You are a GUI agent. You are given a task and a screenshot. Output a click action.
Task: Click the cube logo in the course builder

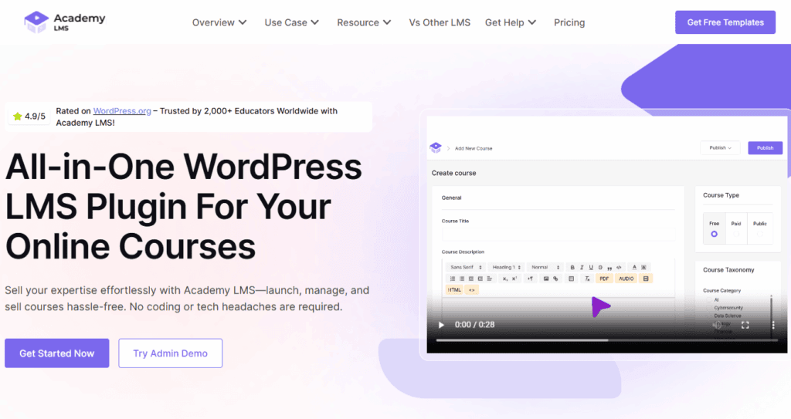pyautogui.click(x=436, y=147)
